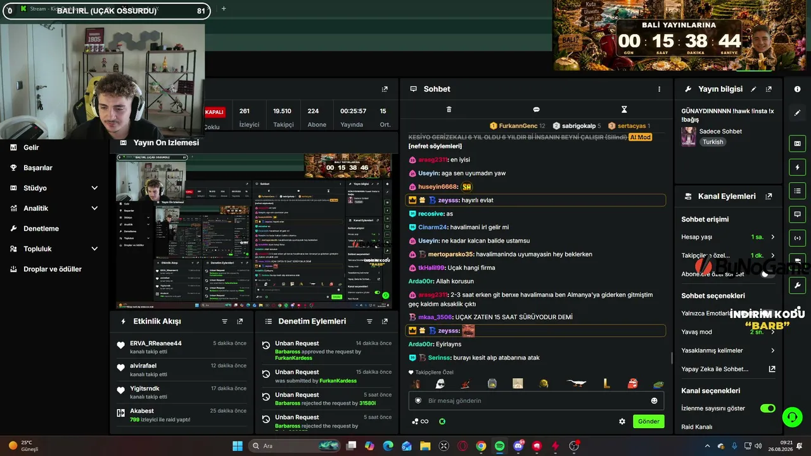Toggle İzlenme sayısını göster switch
The width and height of the screenshot is (811, 456).
[x=768, y=408]
